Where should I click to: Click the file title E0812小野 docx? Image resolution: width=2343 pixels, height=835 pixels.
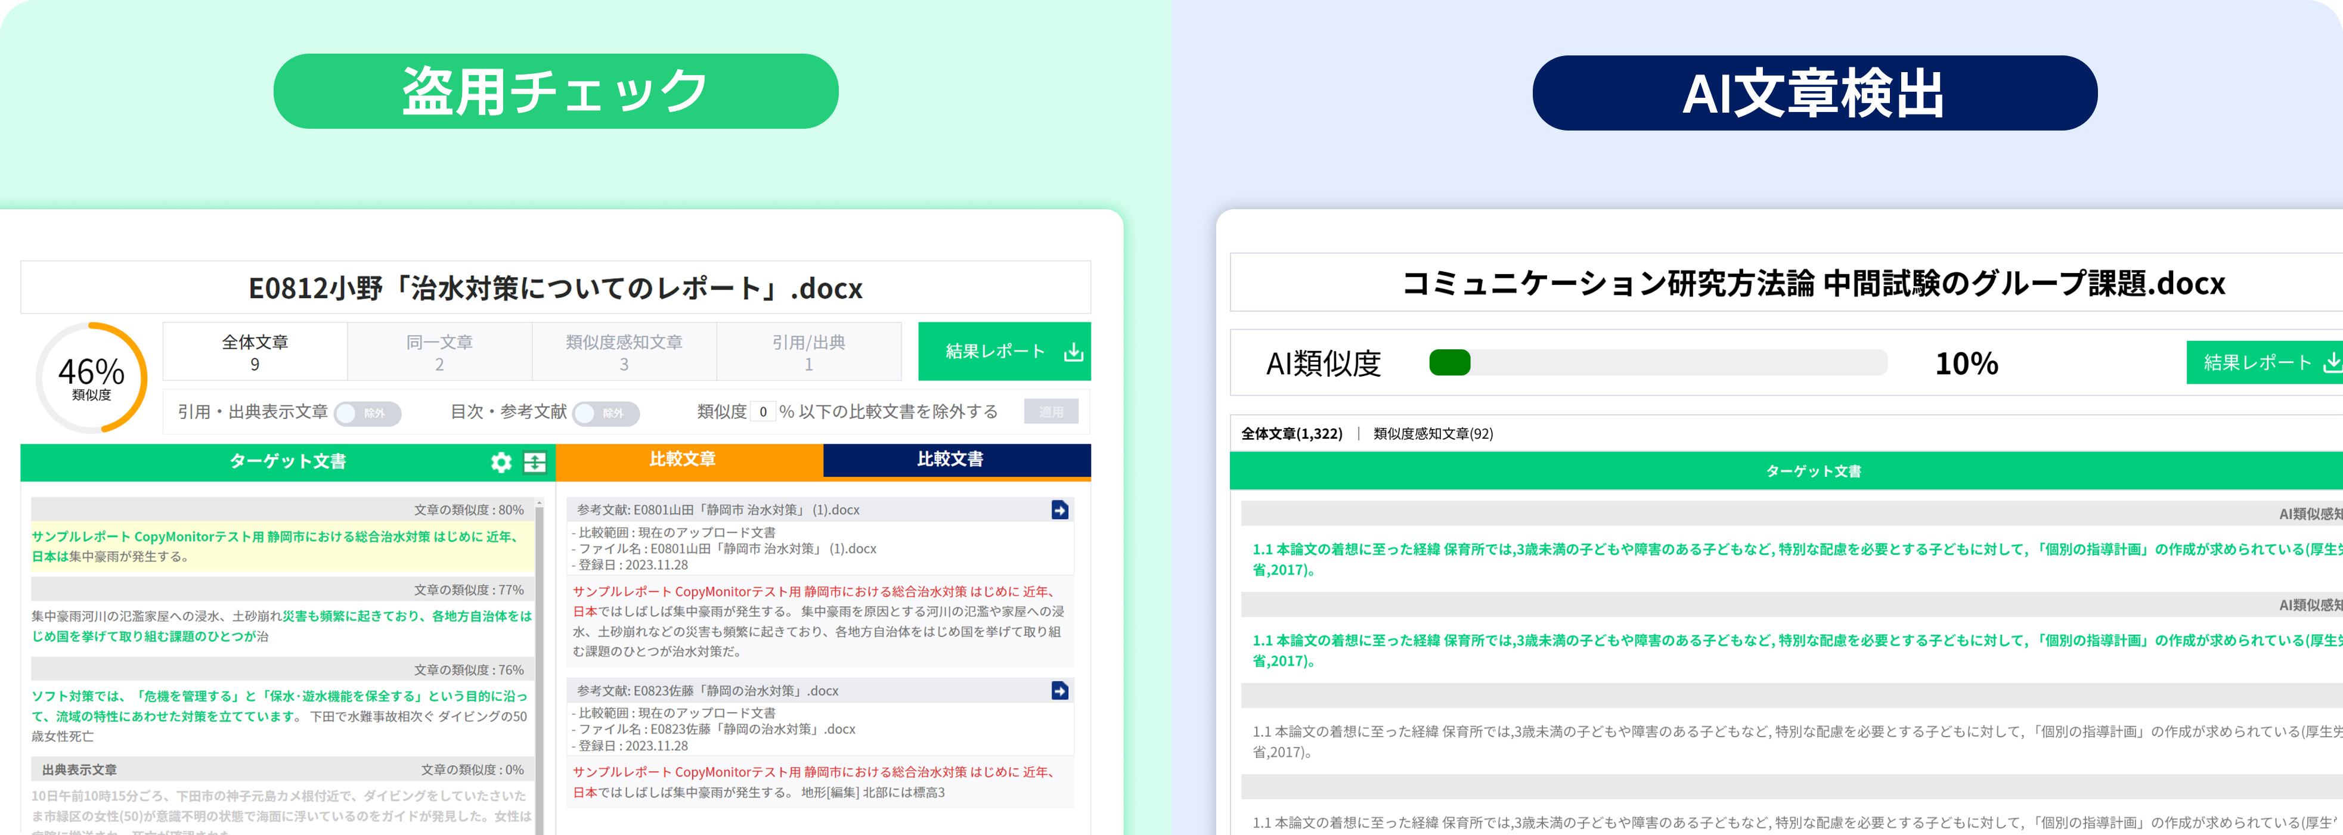(x=555, y=288)
